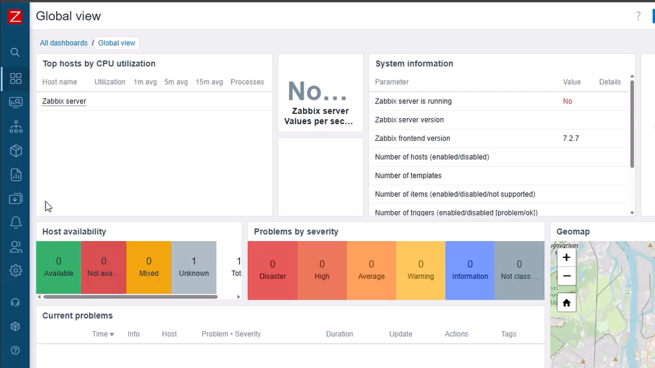
Task: Click the Problem • Severity column header
Action: (231, 334)
